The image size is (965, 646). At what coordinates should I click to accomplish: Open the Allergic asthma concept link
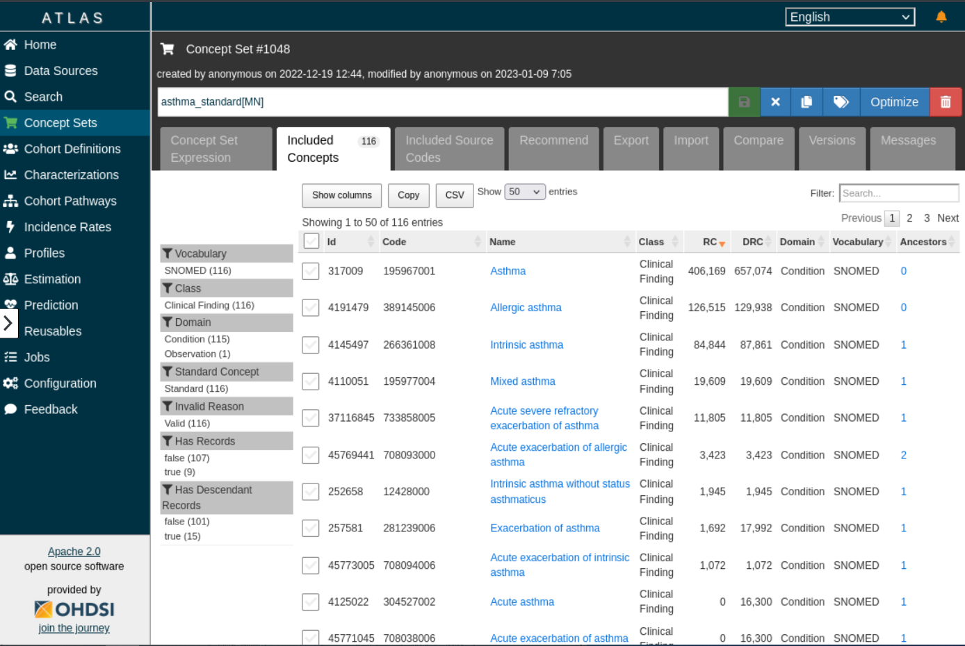pyautogui.click(x=526, y=308)
